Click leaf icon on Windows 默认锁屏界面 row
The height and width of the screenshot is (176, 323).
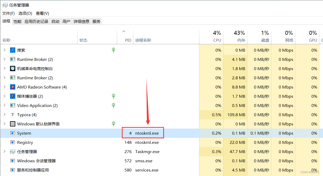(x=113, y=124)
